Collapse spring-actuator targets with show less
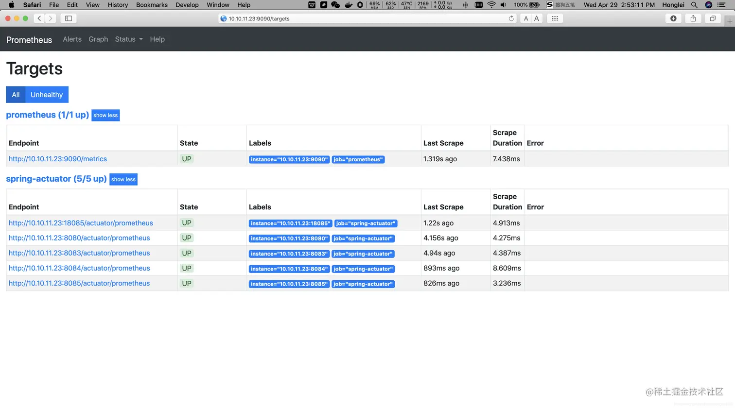735x408 pixels. pos(123,180)
